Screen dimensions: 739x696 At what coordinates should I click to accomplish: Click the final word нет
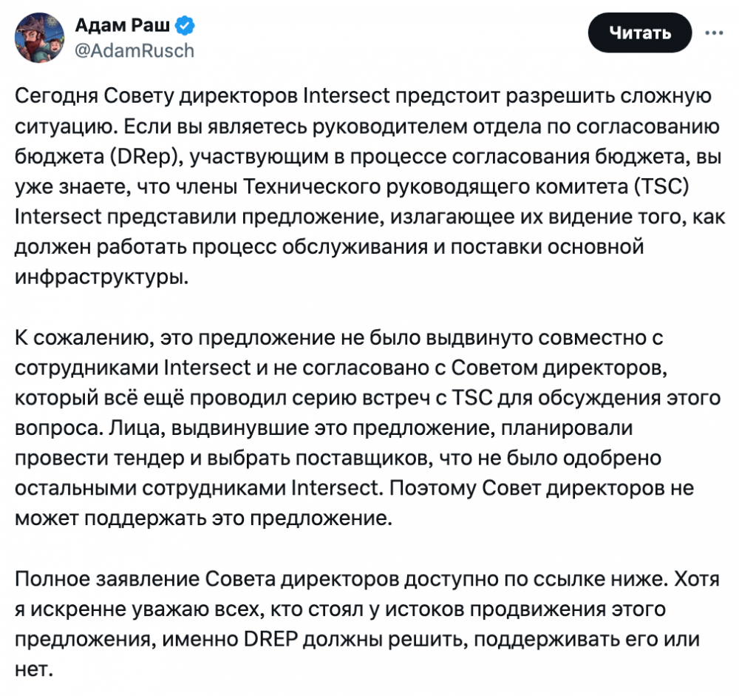click(30, 669)
